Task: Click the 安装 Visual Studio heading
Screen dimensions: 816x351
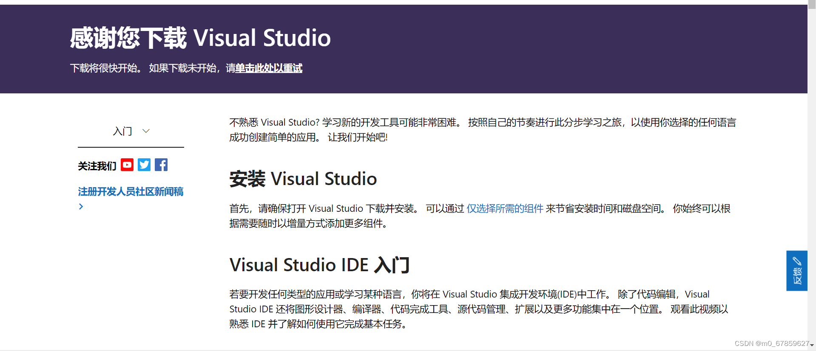Action: pos(303,179)
